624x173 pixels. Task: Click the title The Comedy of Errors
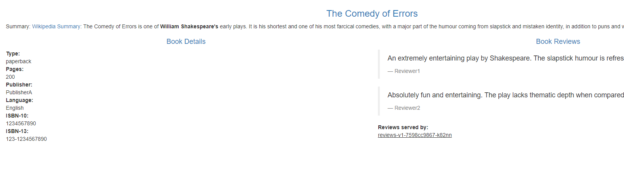372,14
